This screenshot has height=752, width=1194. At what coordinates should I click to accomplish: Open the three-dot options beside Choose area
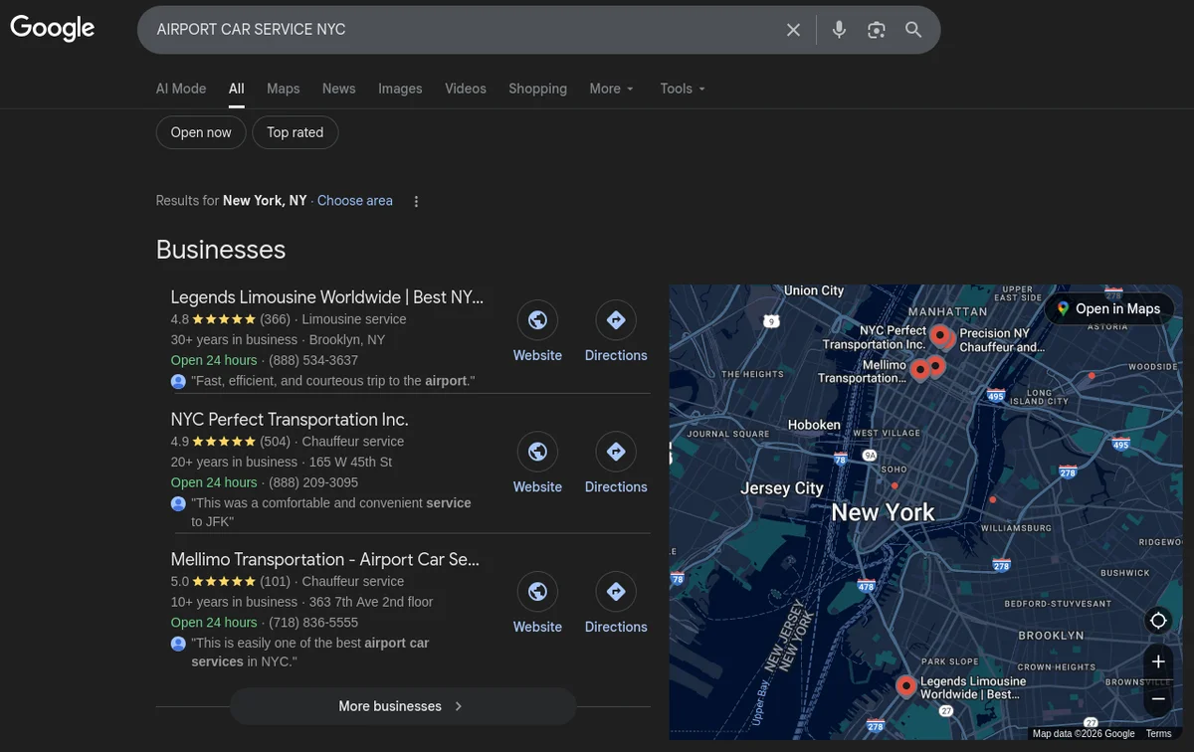click(416, 201)
